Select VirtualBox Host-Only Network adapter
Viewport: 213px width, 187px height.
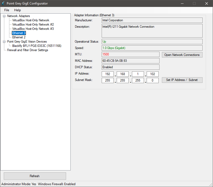click(31, 20)
